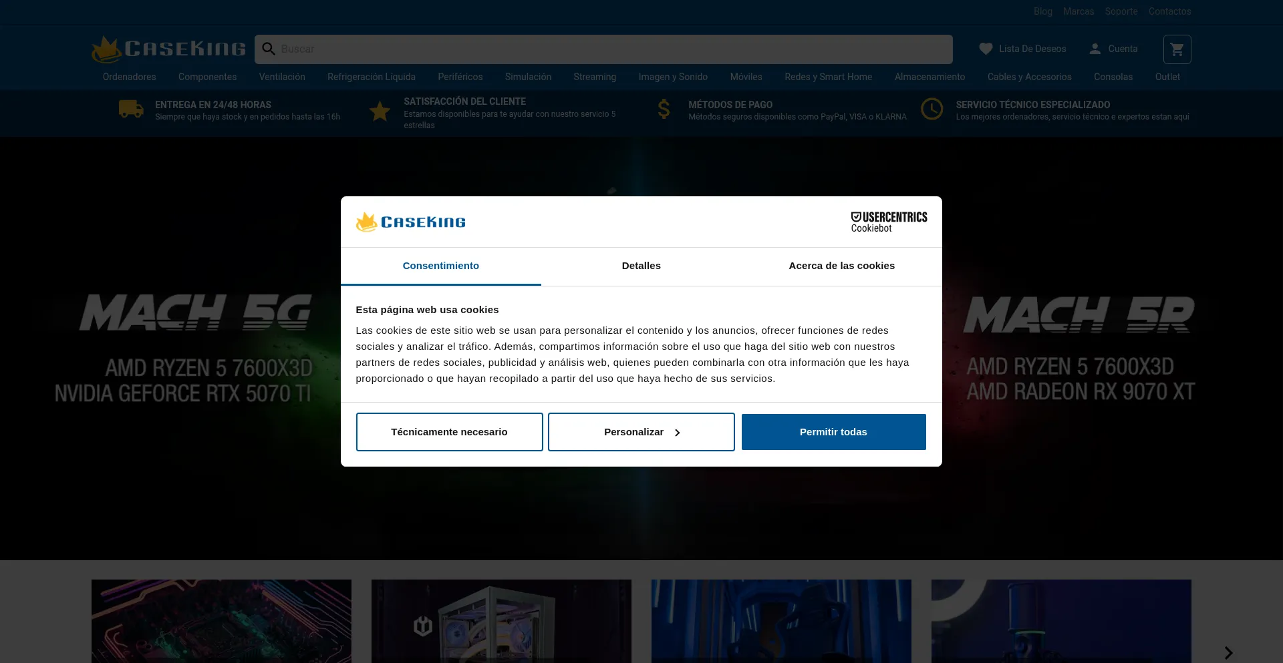Click the search magnifier icon
The width and height of the screenshot is (1283, 663).
click(269, 49)
